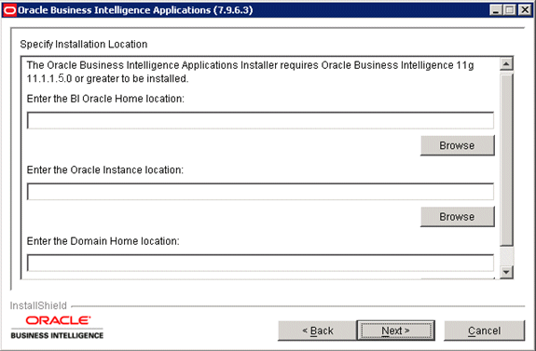Click the scroll down arrow
This screenshot has width=536, height=351.
point(506,272)
